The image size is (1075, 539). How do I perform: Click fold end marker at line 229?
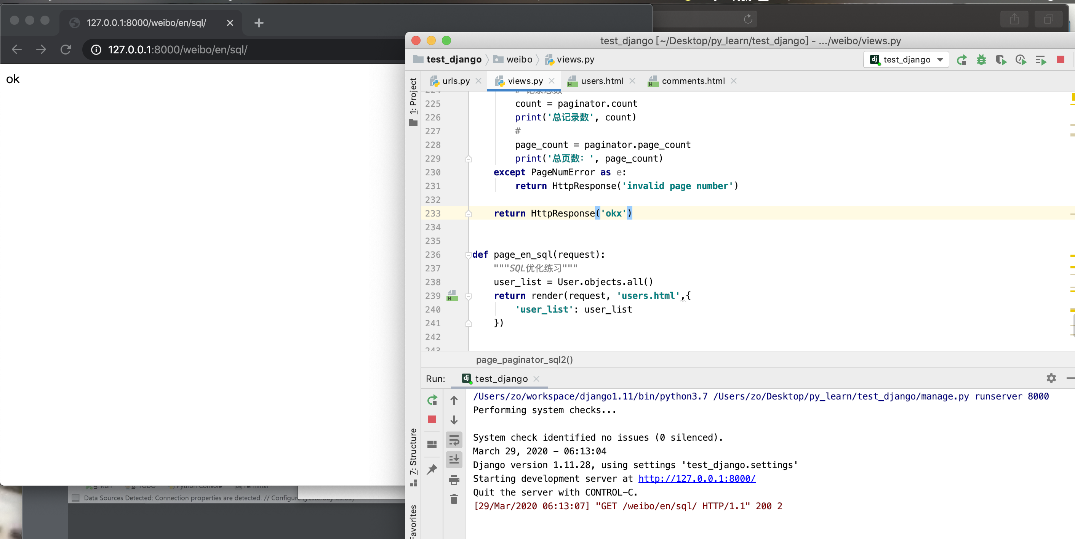point(468,159)
